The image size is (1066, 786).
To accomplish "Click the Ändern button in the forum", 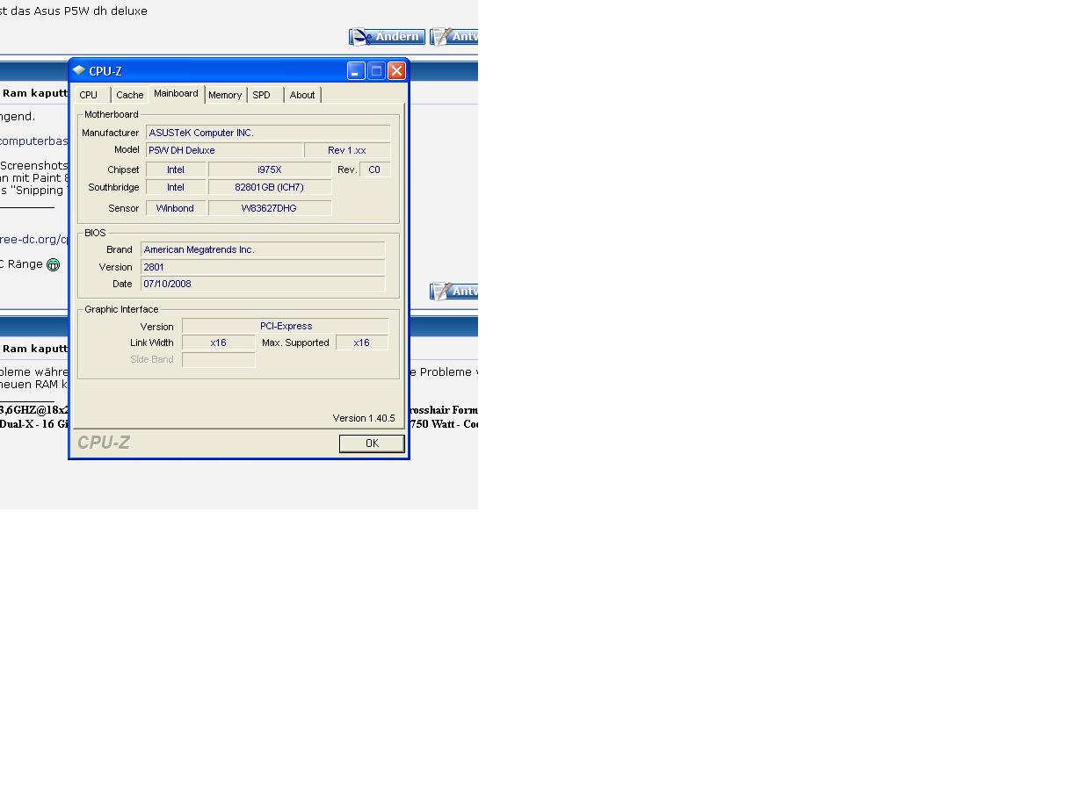I will tap(387, 37).
